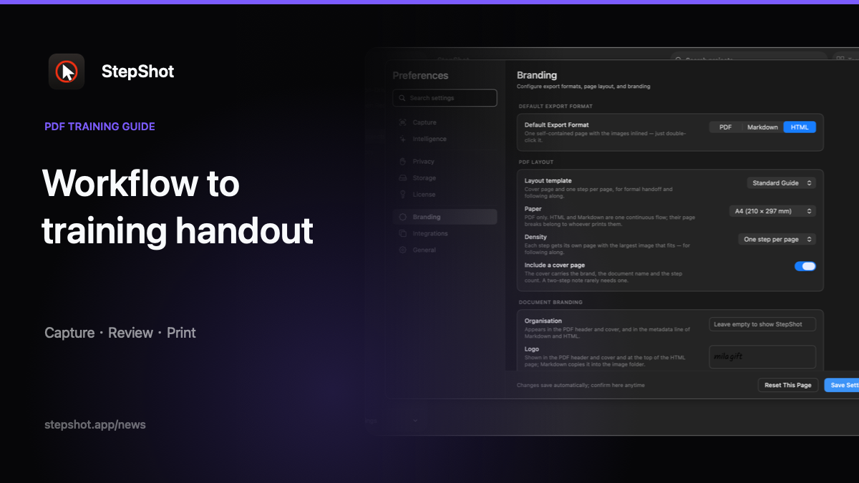Click the Preferences heading text
Image resolution: width=859 pixels, height=483 pixels.
pos(420,75)
